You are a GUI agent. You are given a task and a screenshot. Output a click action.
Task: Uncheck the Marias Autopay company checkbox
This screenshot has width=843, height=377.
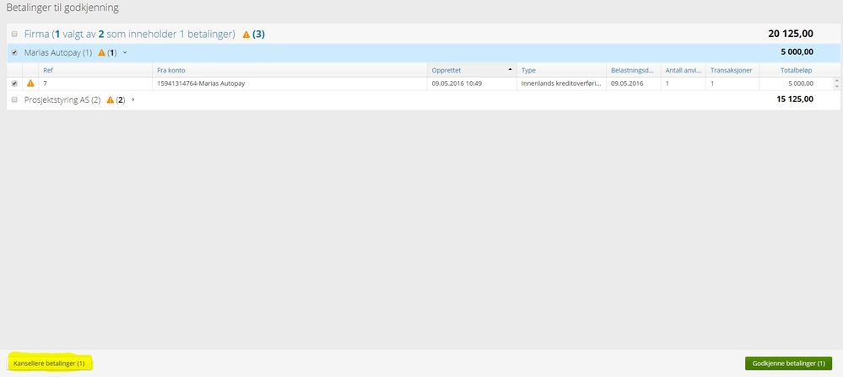(x=14, y=53)
